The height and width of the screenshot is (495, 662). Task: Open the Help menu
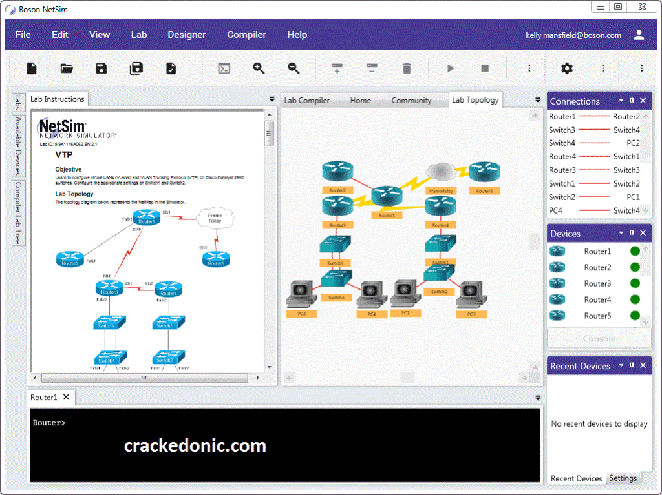pos(297,35)
